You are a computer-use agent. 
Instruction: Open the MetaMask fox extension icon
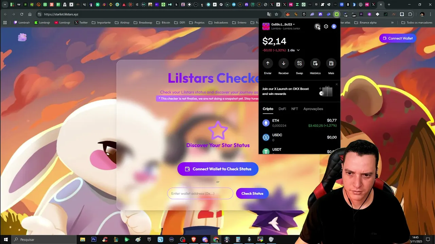[x=288, y=14]
